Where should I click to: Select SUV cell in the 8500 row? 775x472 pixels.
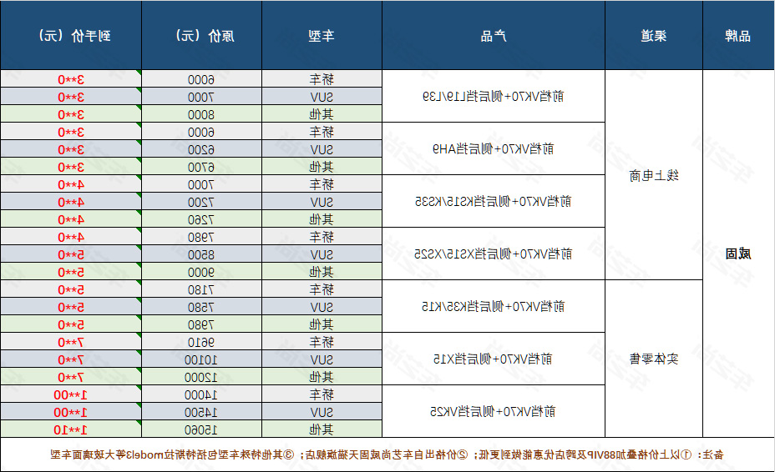(322, 254)
